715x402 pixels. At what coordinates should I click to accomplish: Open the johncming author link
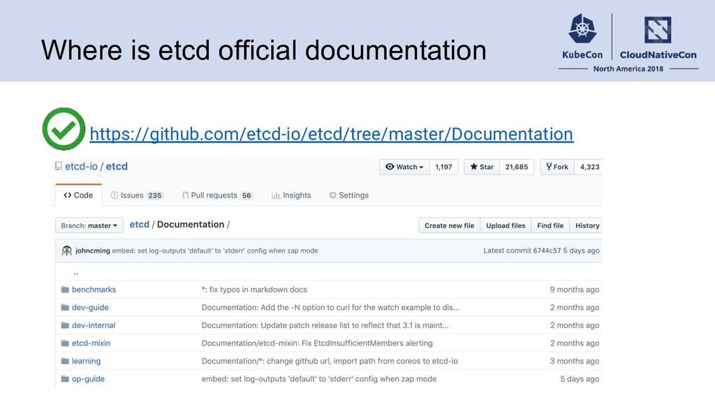[x=93, y=251]
